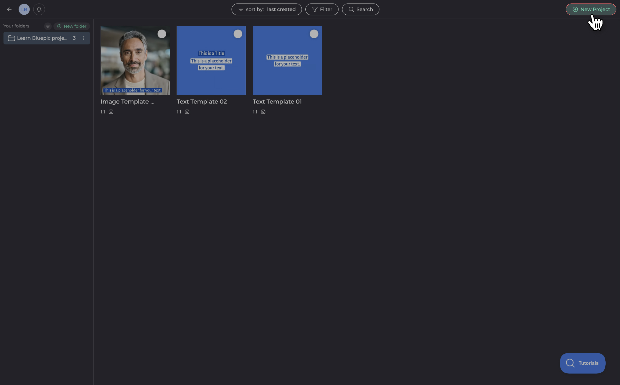The height and width of the screenshot is (385, 620).
Task: Click the 1:1 ratio label under Text Template 02
Action: [x=179, y=112]
